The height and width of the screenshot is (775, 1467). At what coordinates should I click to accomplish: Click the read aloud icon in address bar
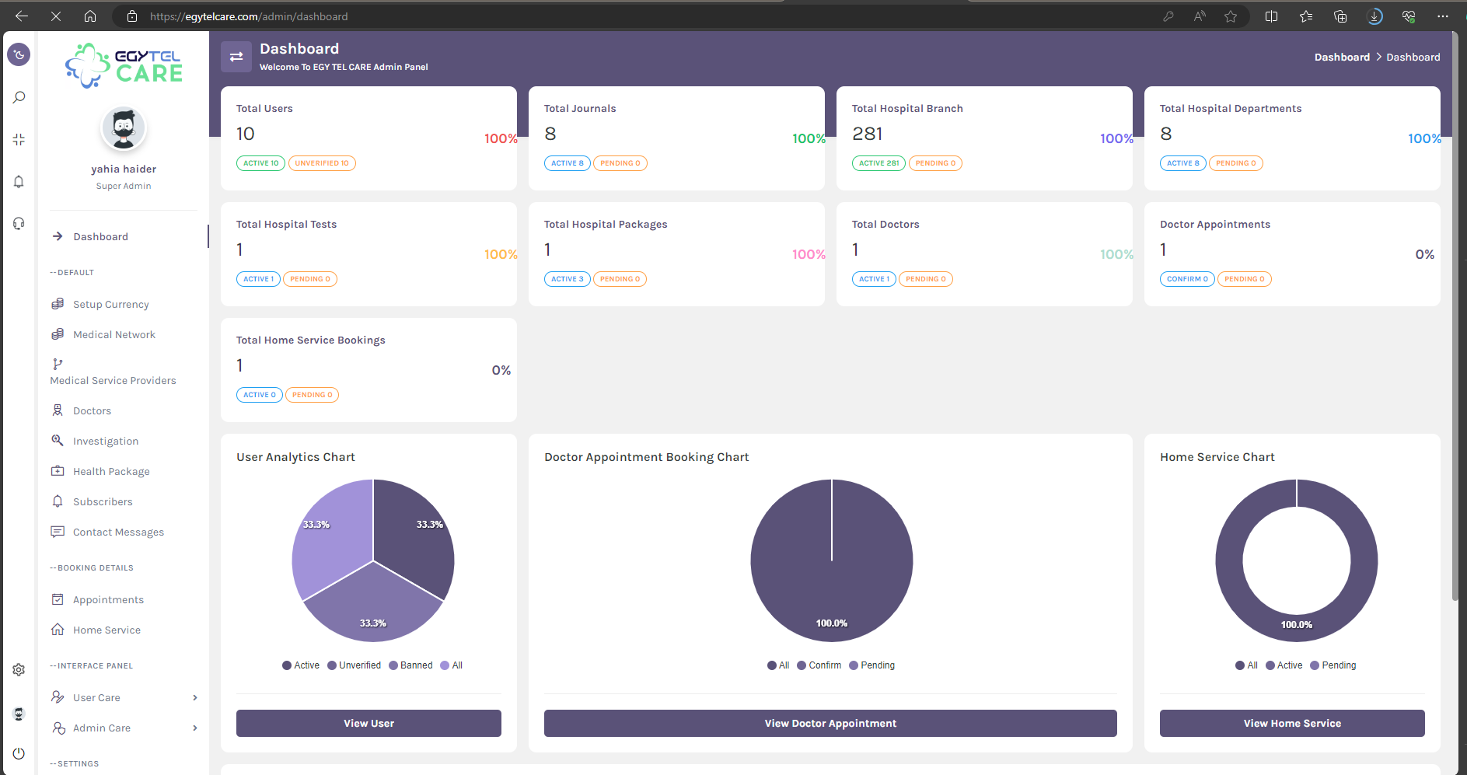click(1200, 16)
